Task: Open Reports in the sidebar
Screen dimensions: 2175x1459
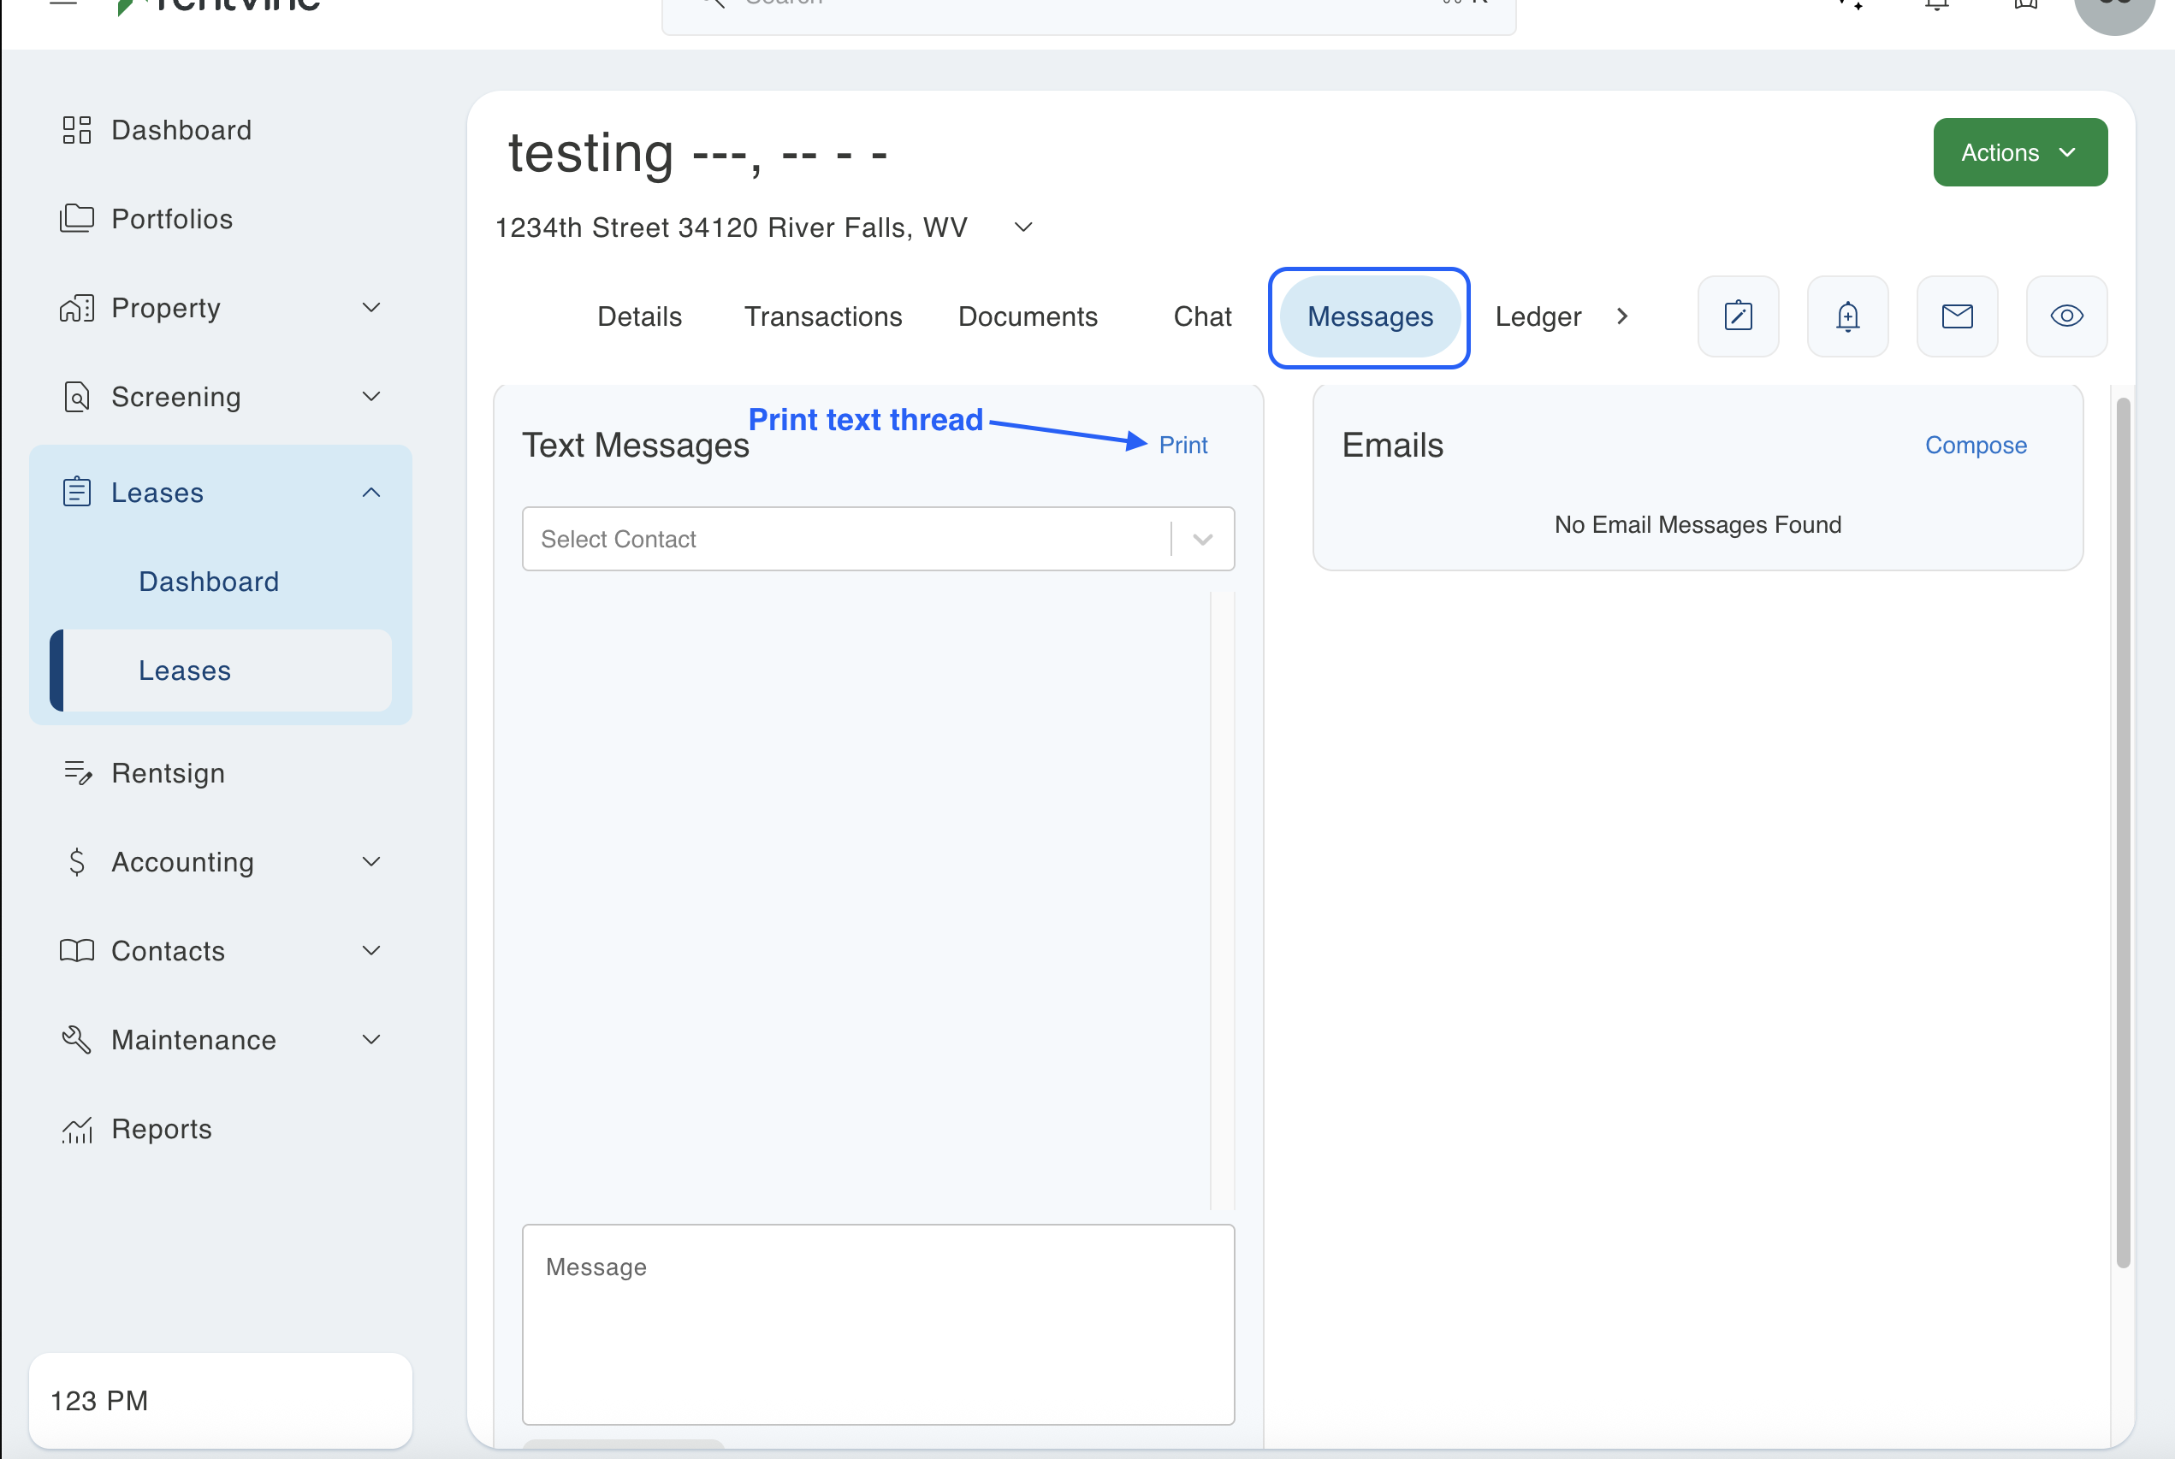Action: pyautogui.click(x=161, y=1129)
